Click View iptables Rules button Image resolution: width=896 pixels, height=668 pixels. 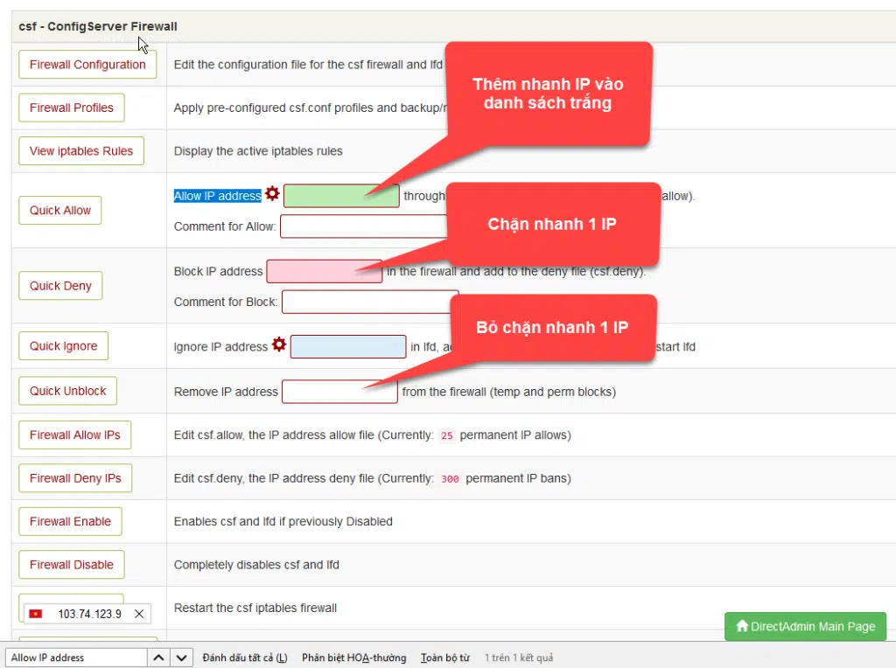click(x=81, y=150)
